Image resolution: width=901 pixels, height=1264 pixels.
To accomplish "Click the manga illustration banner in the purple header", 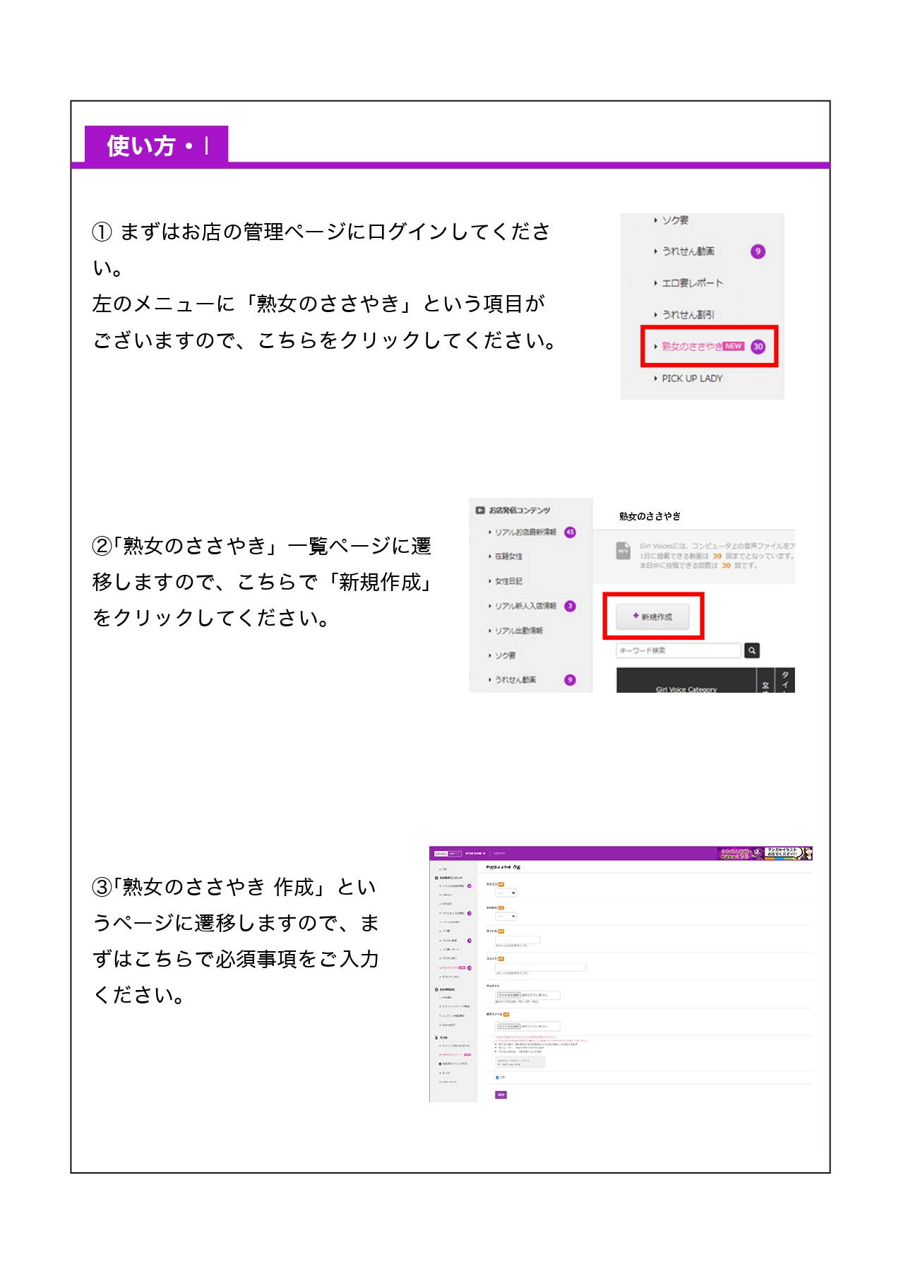I will tap(789, 853).
